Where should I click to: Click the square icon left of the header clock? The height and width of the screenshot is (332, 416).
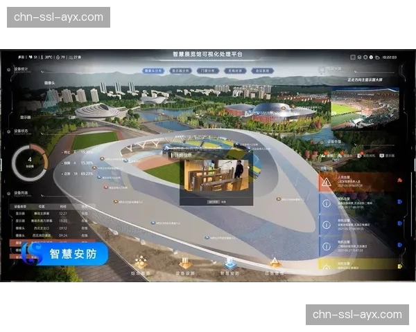point(353,57)
